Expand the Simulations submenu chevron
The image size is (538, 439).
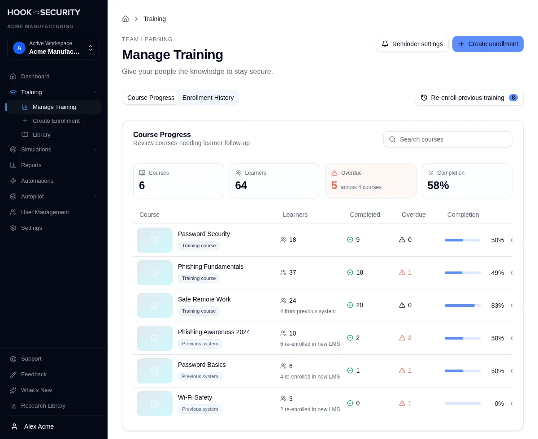(95, 150)
